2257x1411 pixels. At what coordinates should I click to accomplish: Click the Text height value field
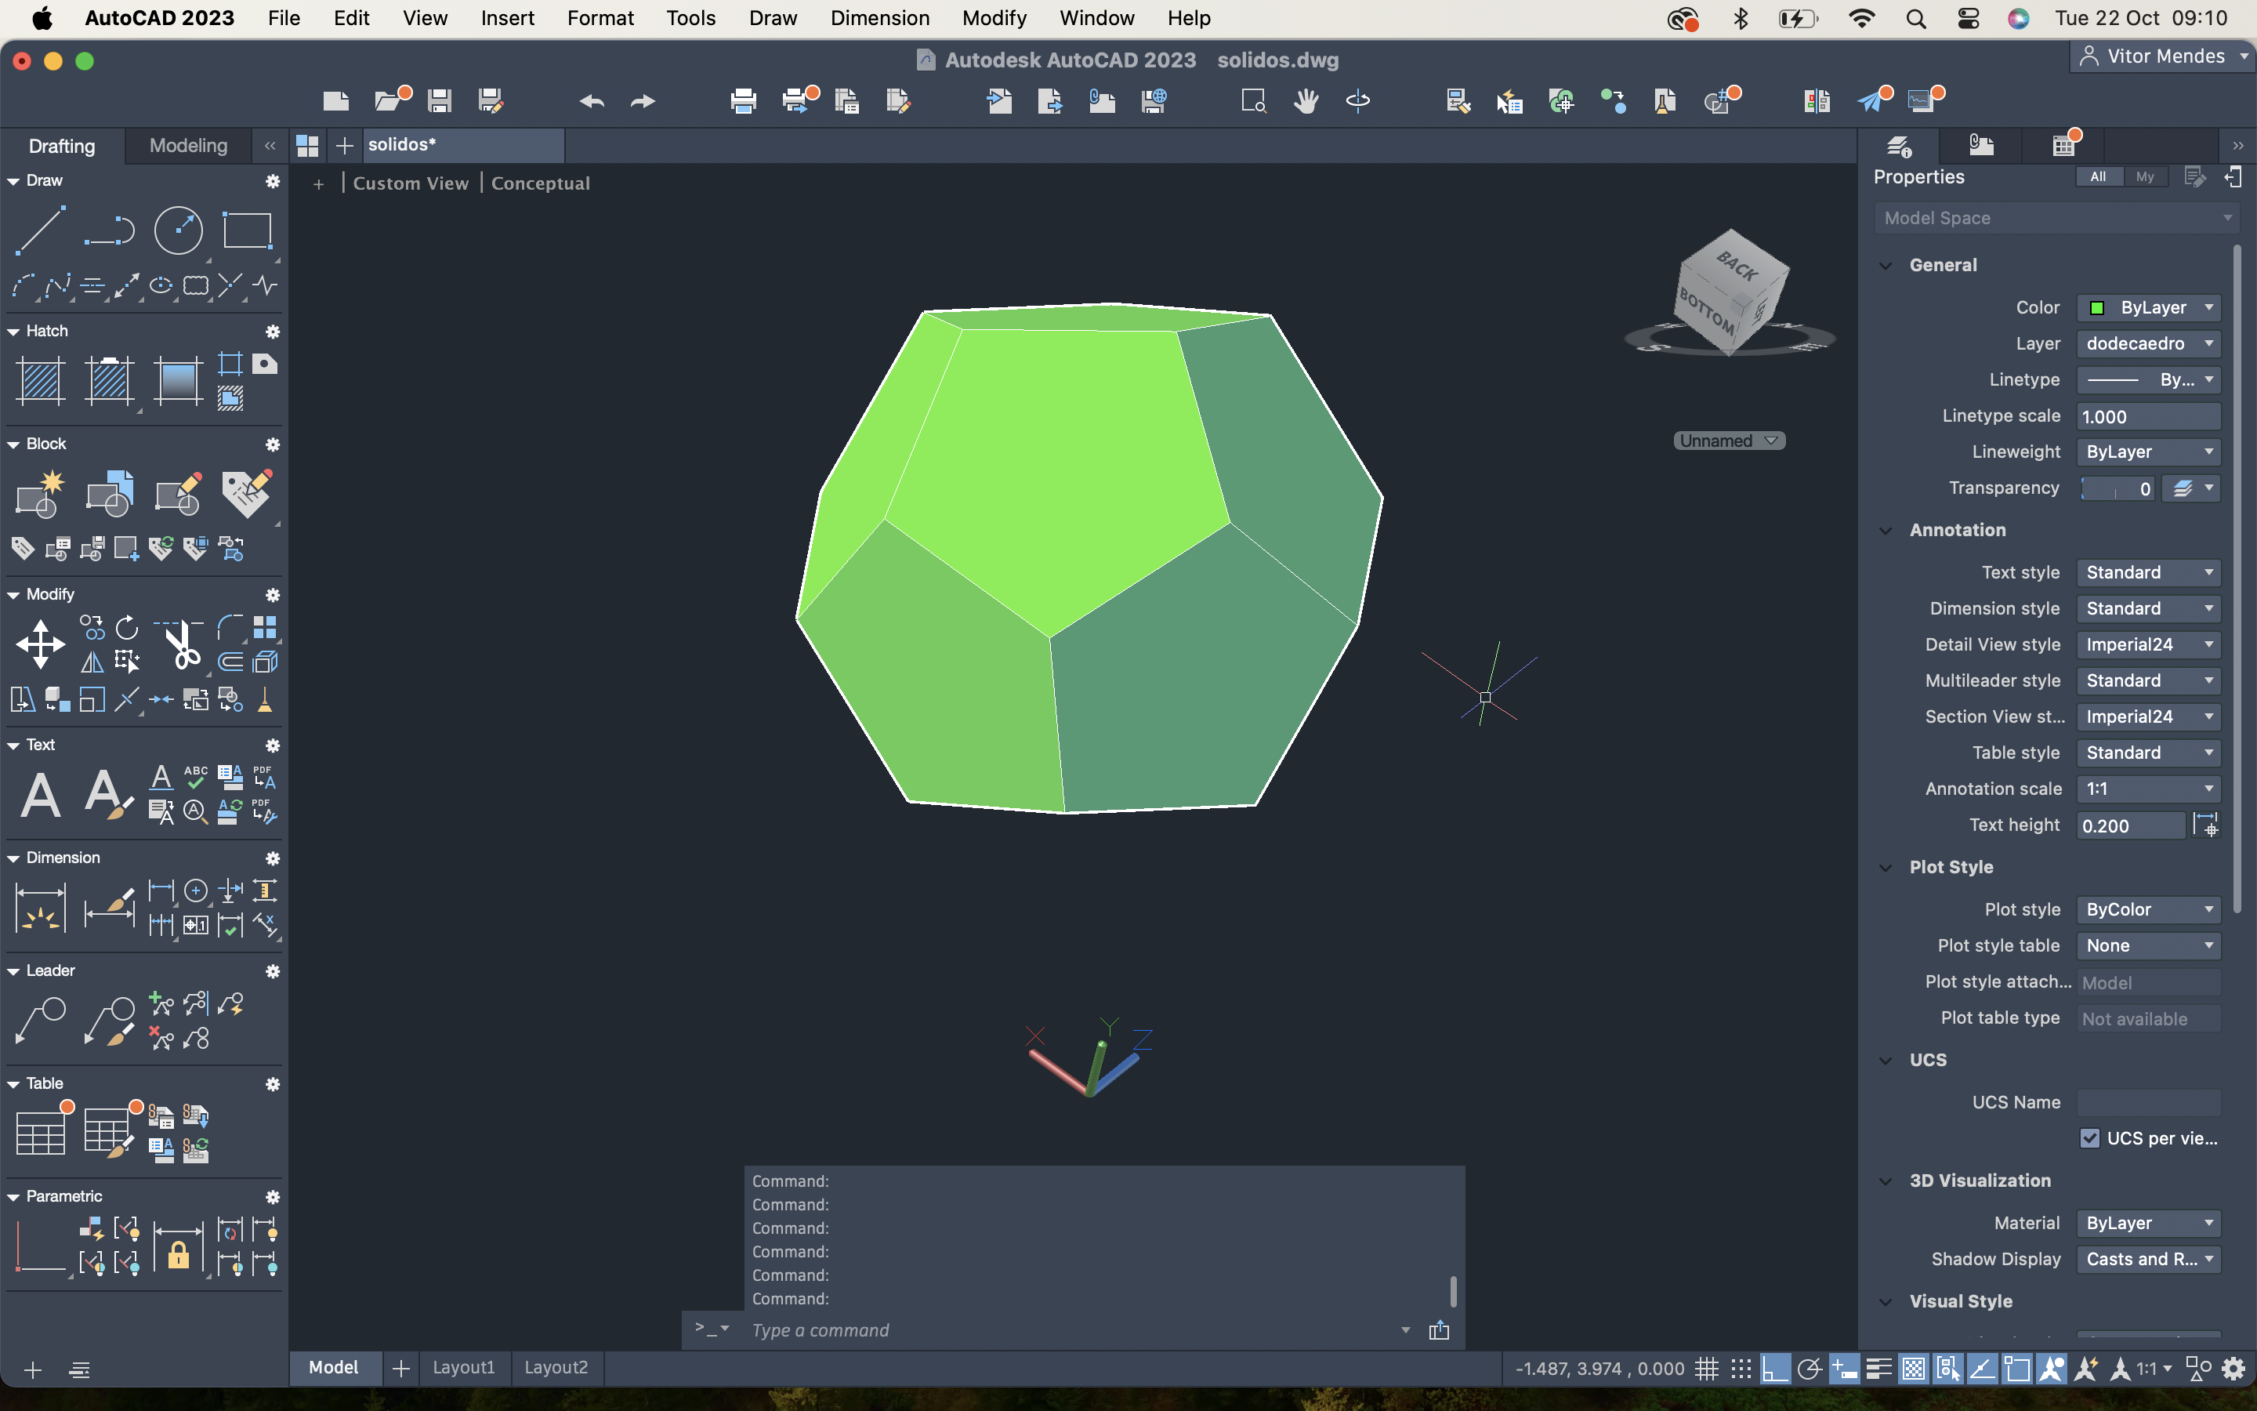[2130, 826]
